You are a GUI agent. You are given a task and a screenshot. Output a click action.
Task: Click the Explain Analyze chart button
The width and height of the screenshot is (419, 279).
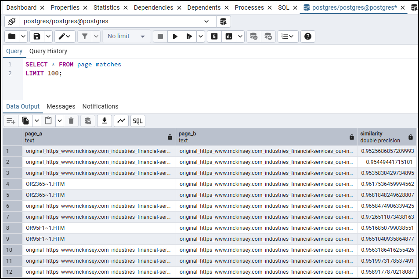pyautogui.click(x=229, y=36)
